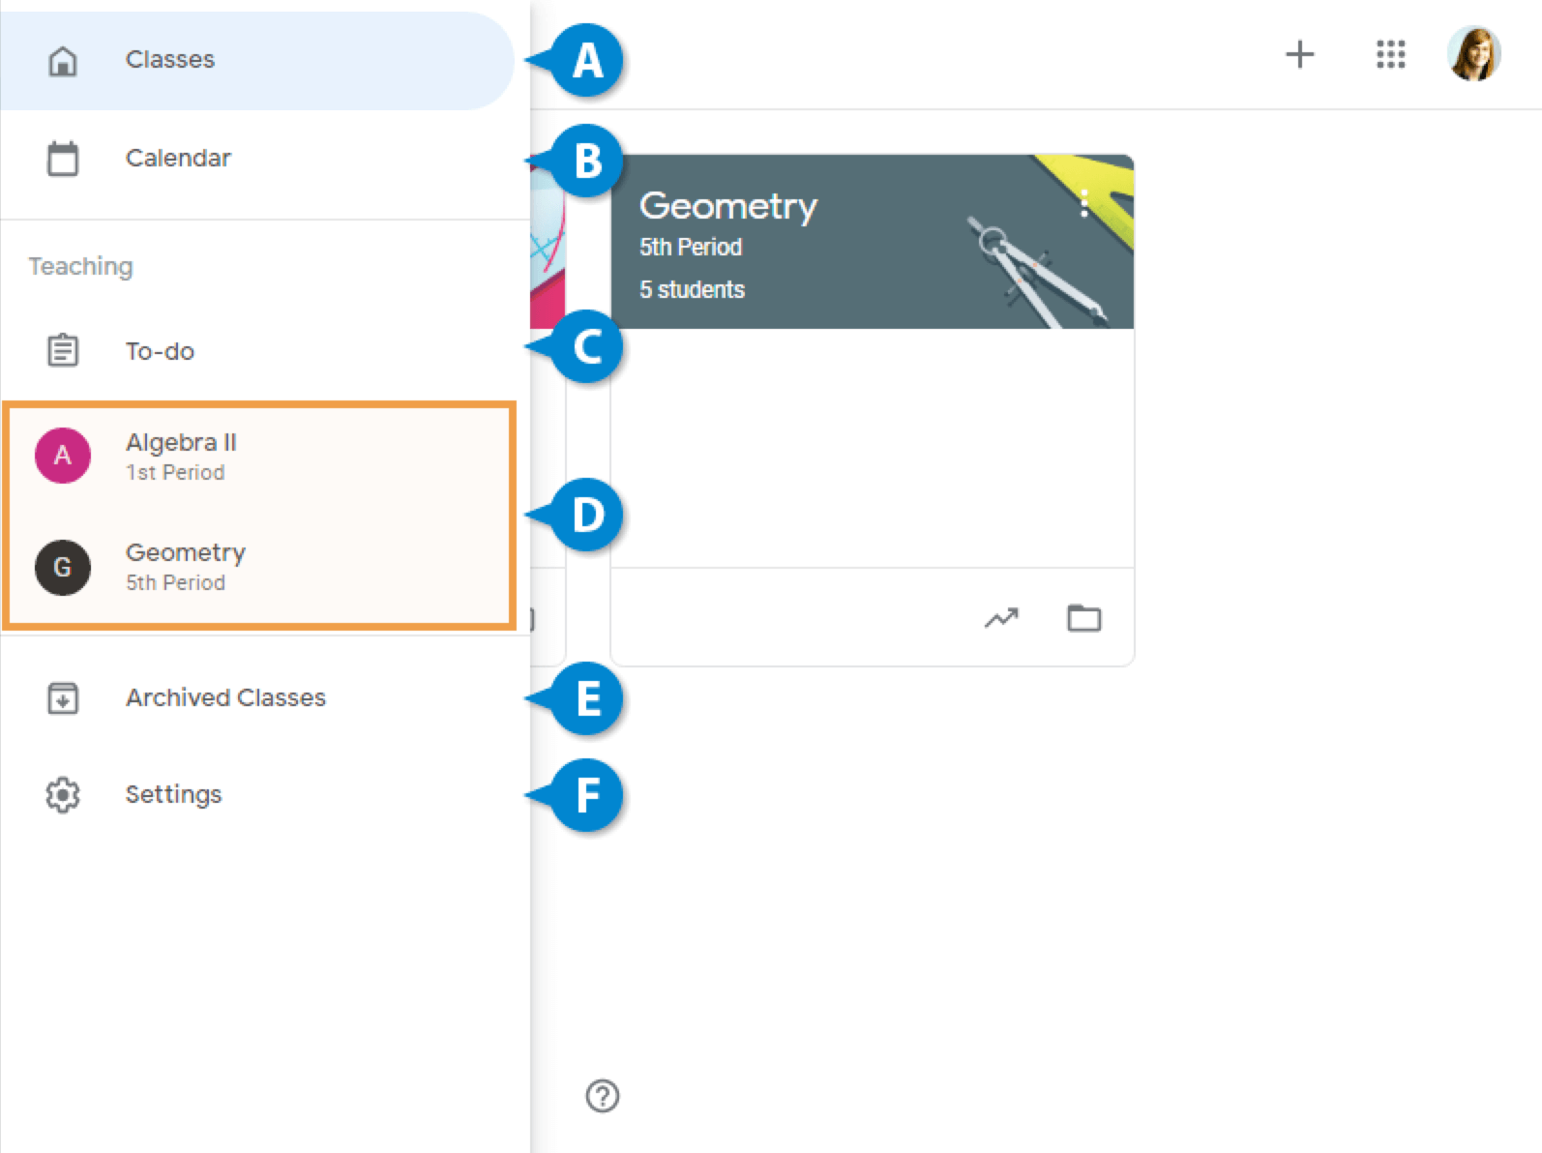
Task: Open the Google apps grid
Action: (x=1390, y=54)
